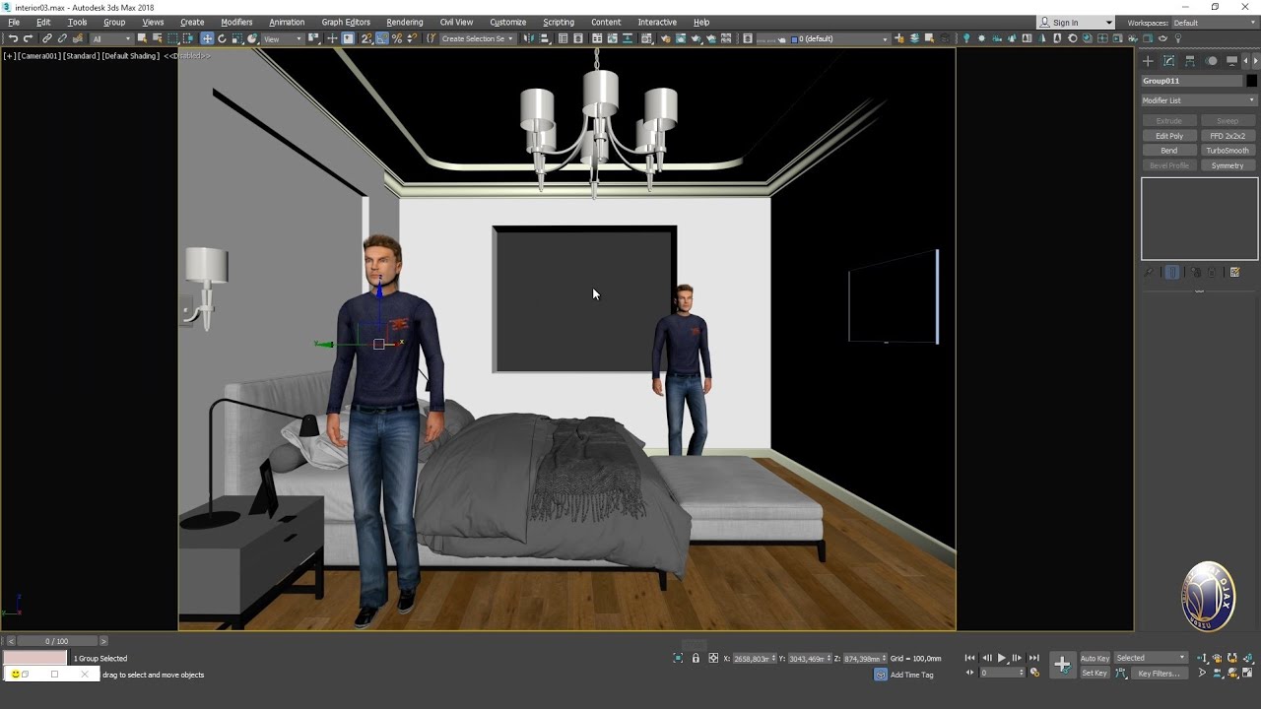The width and height of the screenshot is (1261, 709).
Task: Click the TurboSmooth modifier button
Action: [x=1228, y=151]
